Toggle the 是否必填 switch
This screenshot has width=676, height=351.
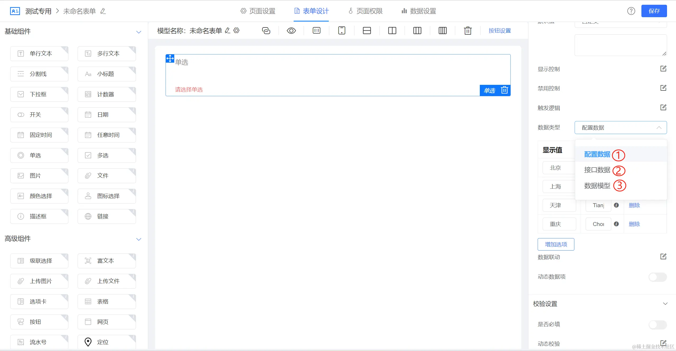click(x=658, y=325)
